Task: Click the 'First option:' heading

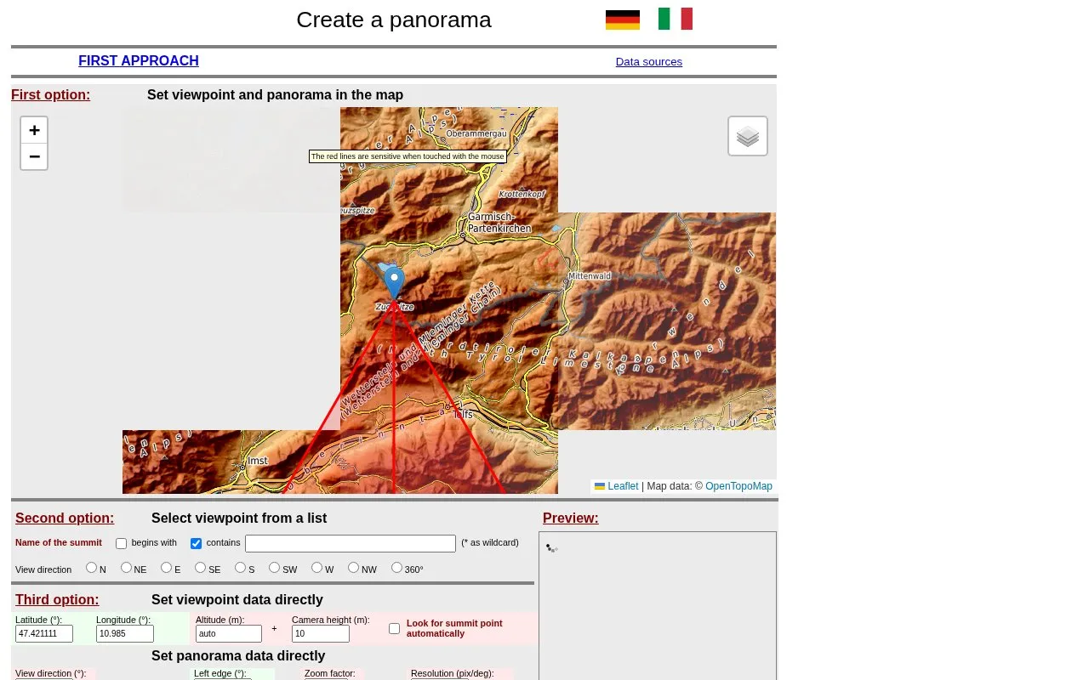Action: [50, 95]
